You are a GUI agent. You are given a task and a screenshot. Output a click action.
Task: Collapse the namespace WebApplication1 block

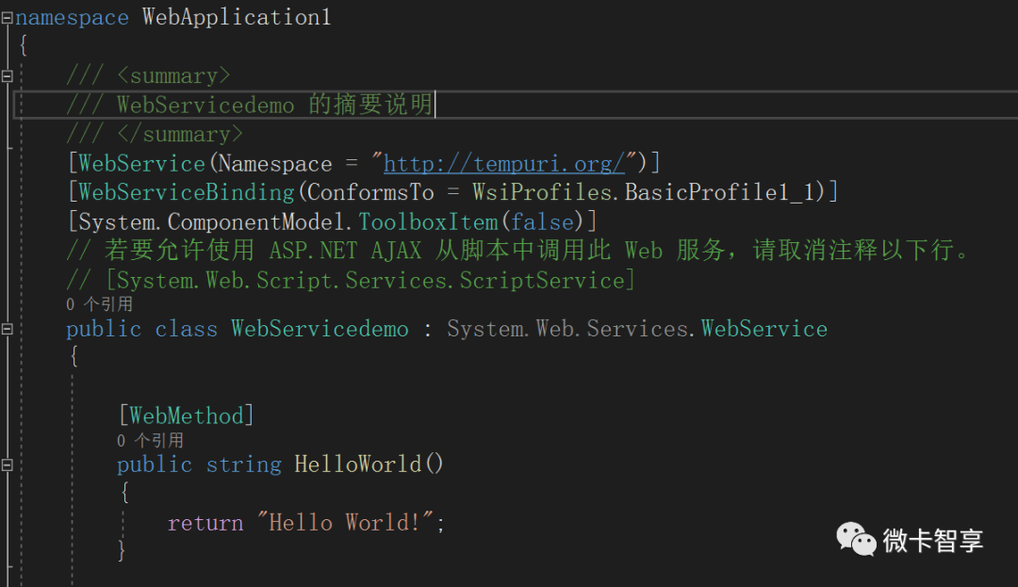click(x=7, y=18)
